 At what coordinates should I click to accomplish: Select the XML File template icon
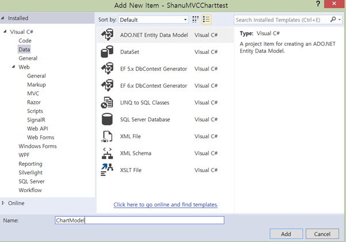click(x=107, y=136)
